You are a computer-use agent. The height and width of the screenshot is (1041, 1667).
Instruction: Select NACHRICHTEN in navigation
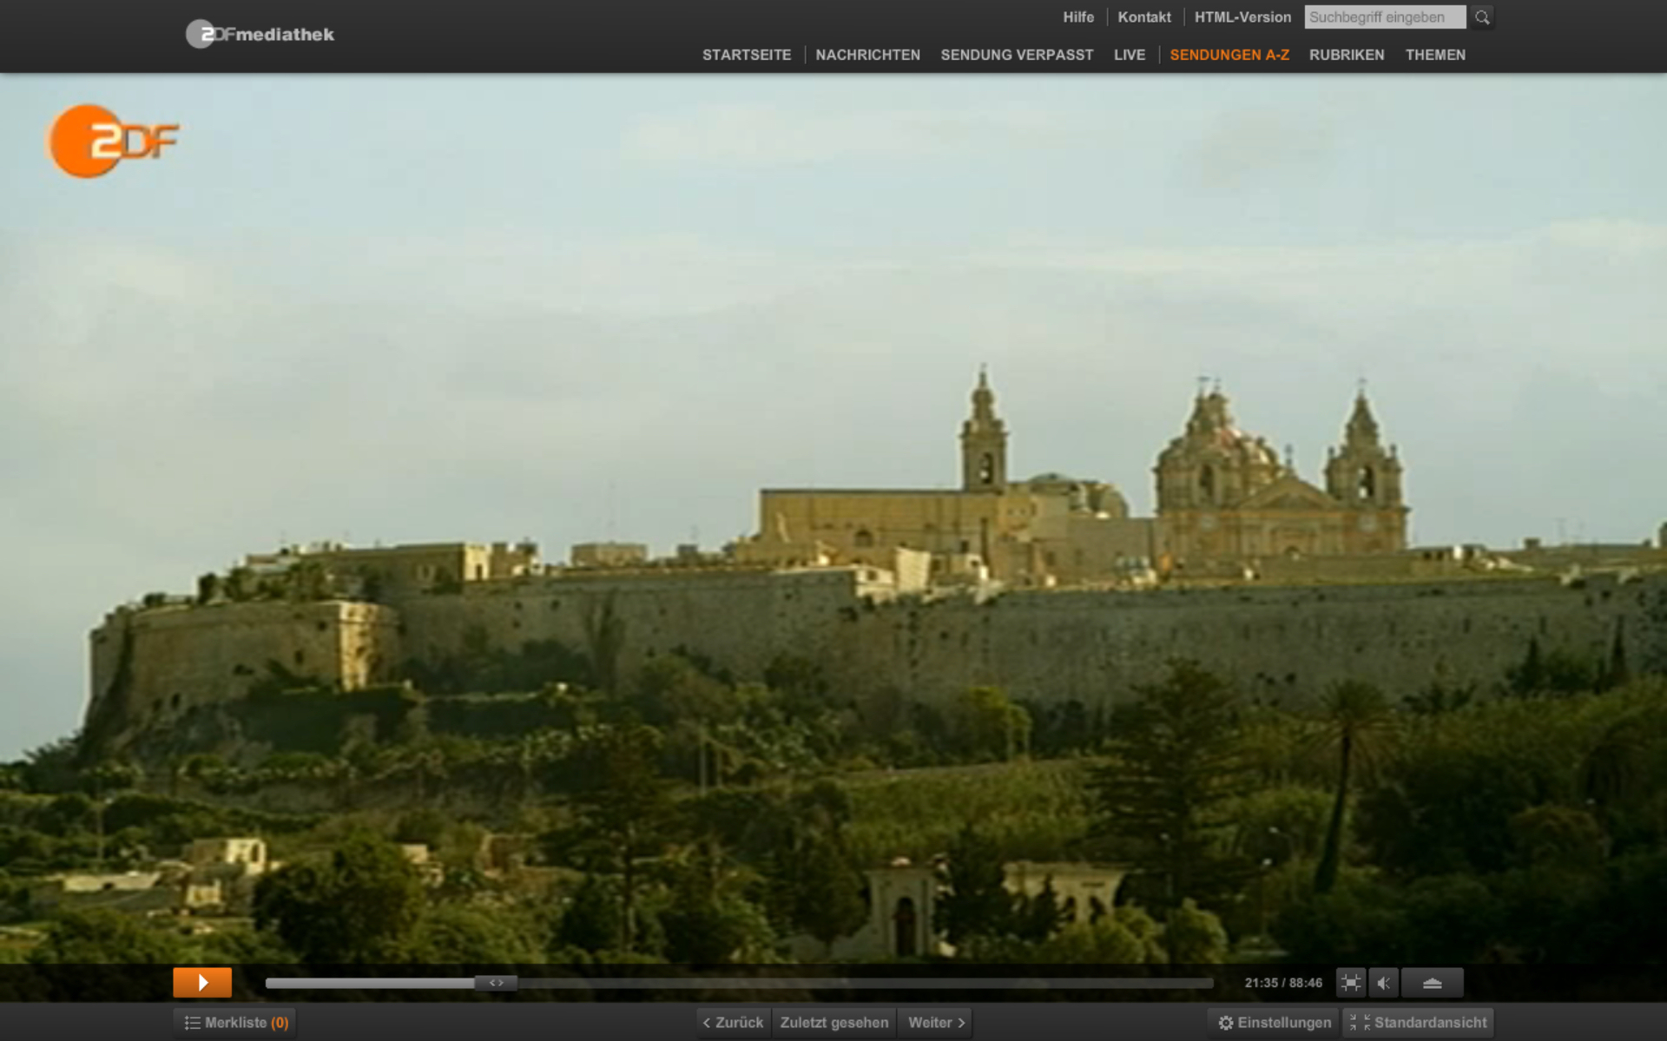tap(867, 55)
